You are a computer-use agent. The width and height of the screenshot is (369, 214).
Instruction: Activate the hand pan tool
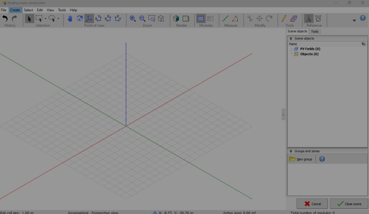(70, 18)
